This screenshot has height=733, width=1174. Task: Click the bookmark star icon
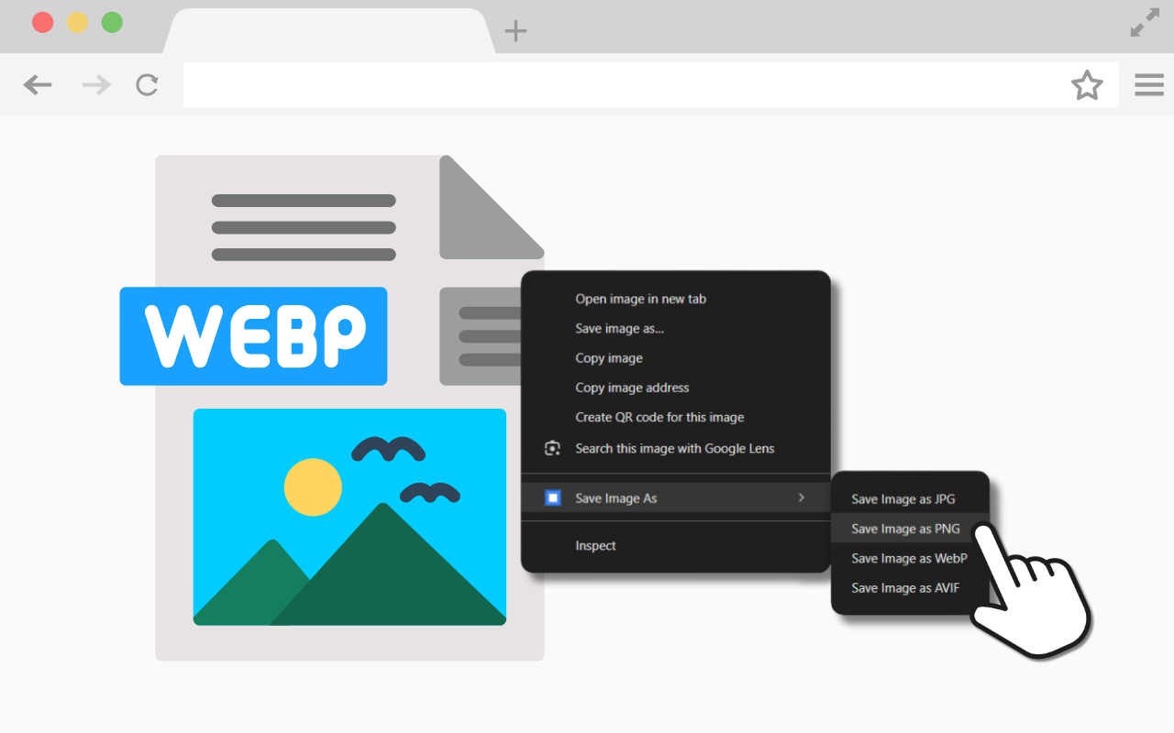click(x=1087, y=84)
